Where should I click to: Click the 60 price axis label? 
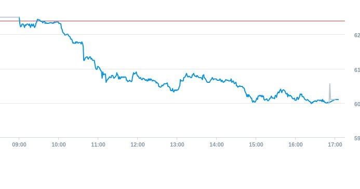pyautogui.click(x=357, y=104)
